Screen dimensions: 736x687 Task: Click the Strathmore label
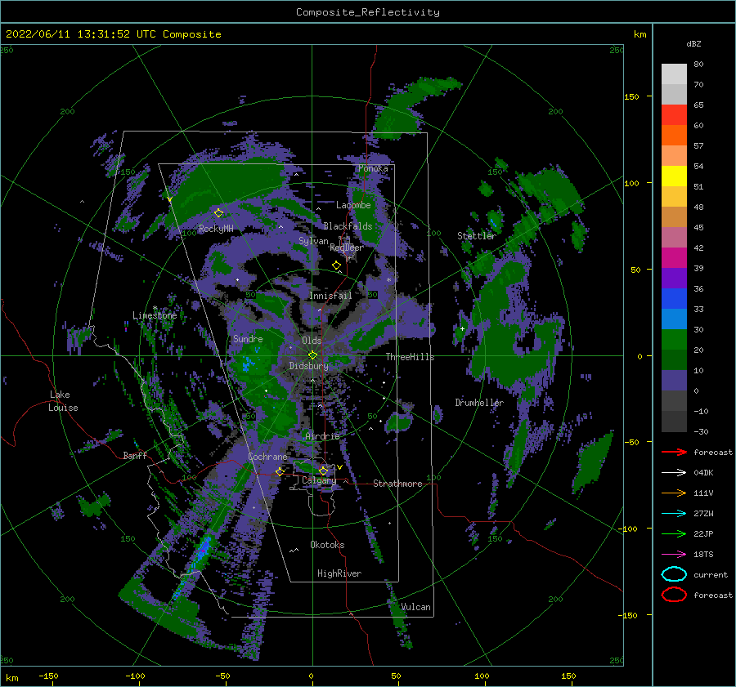click(397, 484)
